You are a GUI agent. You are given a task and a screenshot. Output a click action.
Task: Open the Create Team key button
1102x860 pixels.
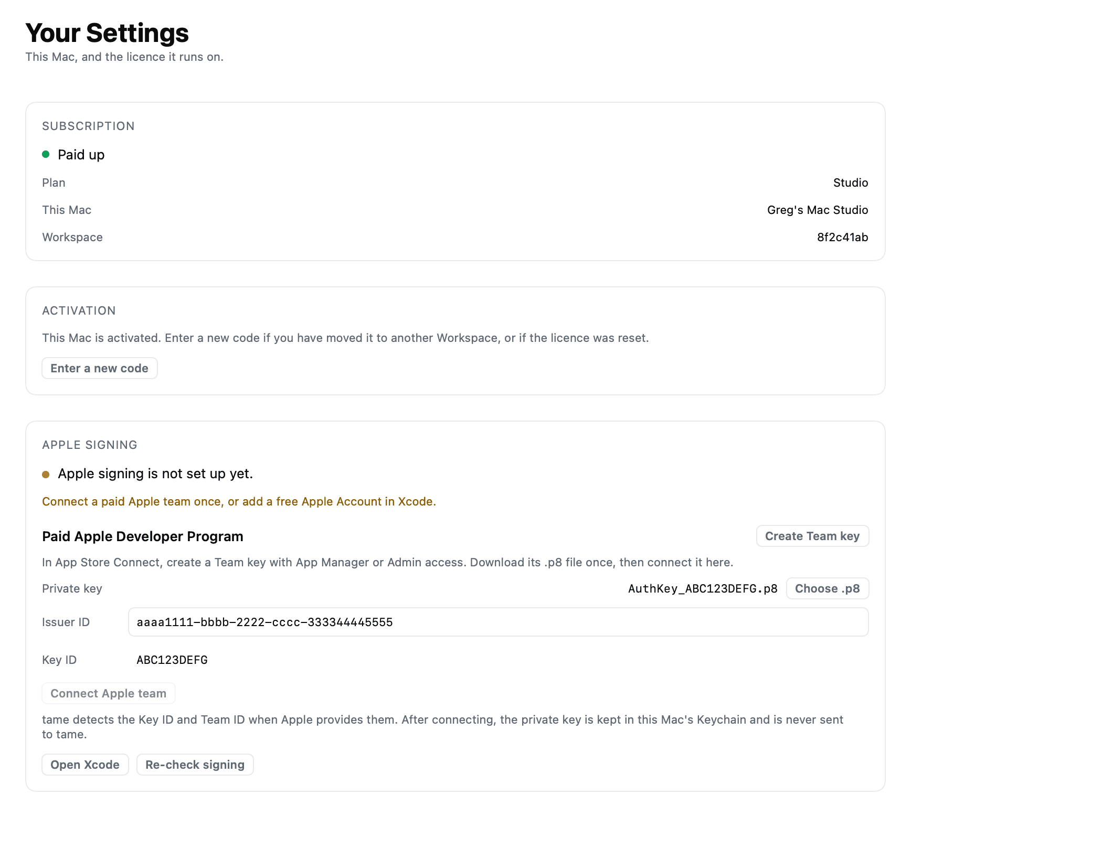coord(812,536)
